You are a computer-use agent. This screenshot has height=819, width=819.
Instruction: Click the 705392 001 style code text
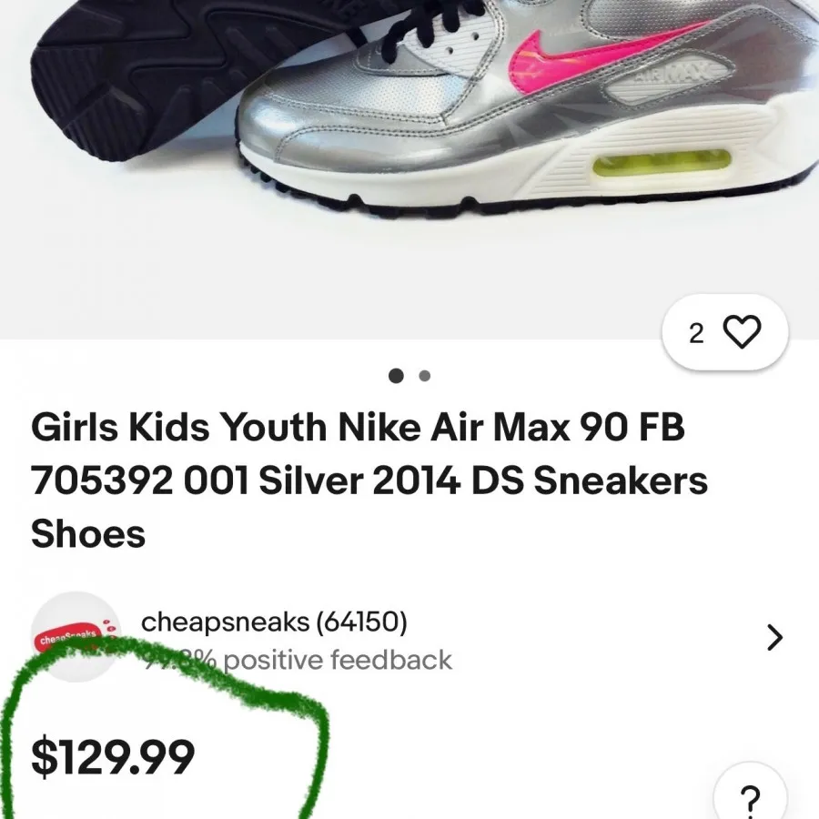pyautogui.click(x=139, y=480)
